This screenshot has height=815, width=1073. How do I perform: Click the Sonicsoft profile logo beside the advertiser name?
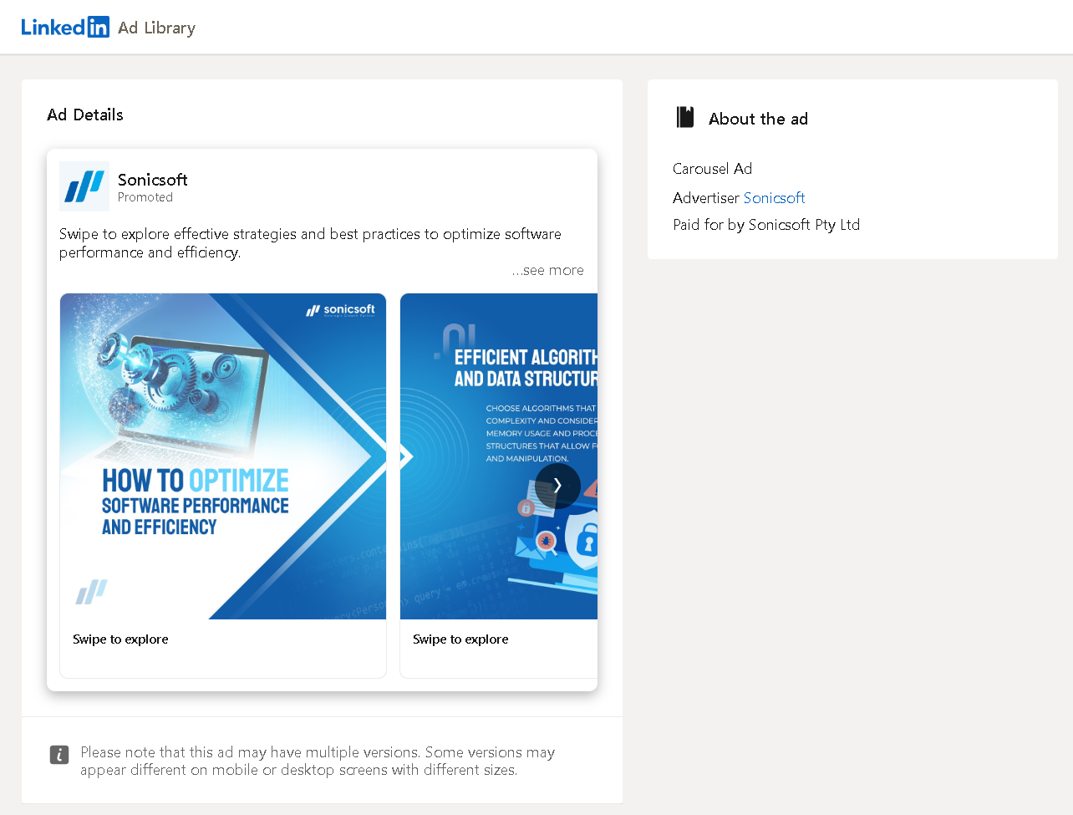84,186
